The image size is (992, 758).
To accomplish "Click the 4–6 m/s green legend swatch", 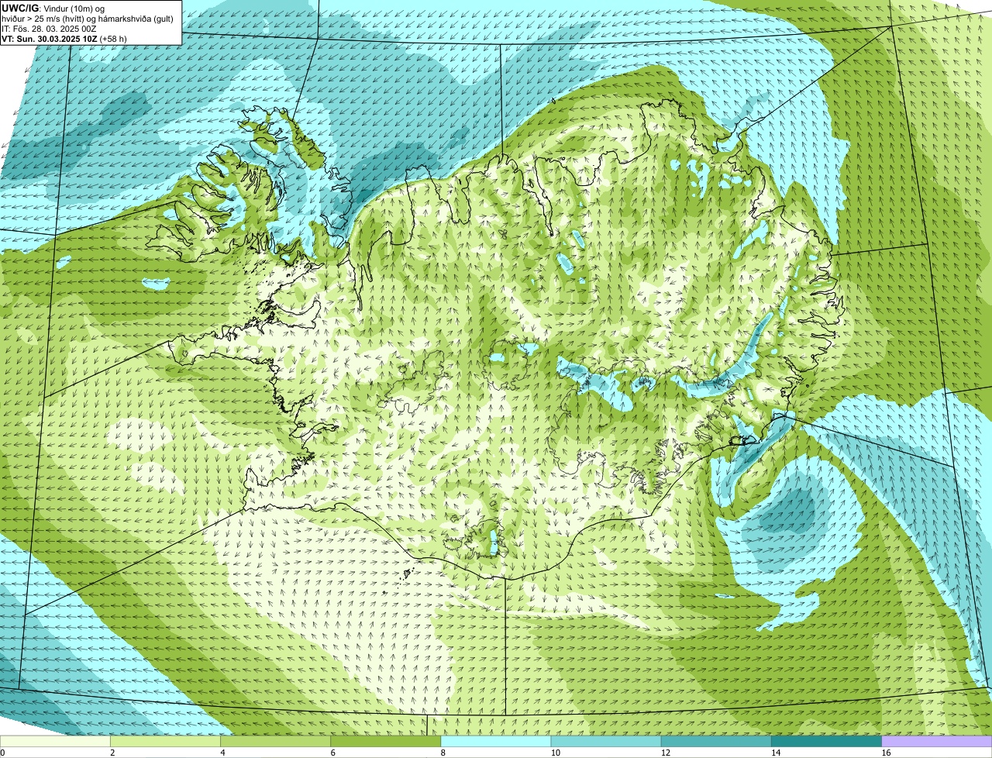I will pyautogui.click(x=275, y=742).
